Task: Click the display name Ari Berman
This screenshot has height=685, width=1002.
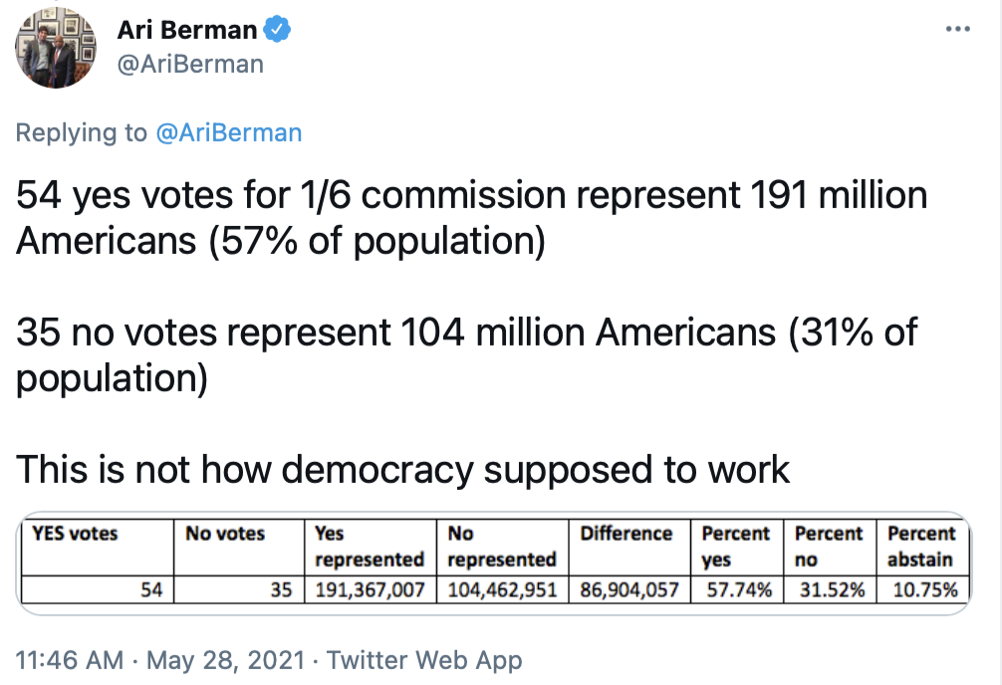Action: 187,31
